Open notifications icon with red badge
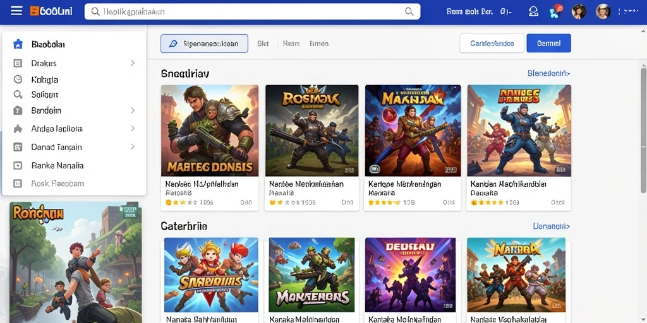 (x=555, y=11)
